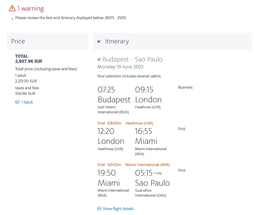254x215 pixels.
Task: Click the Business cabin label
Action: 185,87
